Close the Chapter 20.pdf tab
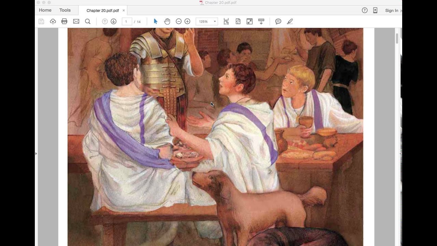The image size is (437, 246). click(x=124, y=11)
